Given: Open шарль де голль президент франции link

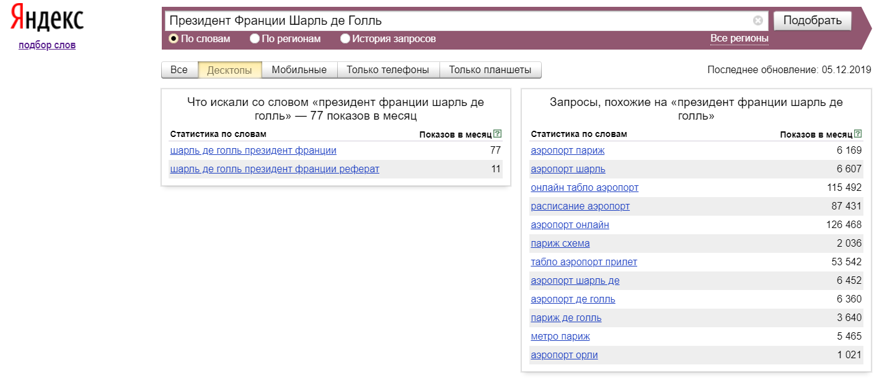Looking at the screenshot, I should pyautogui.click(x=253, y=150).
